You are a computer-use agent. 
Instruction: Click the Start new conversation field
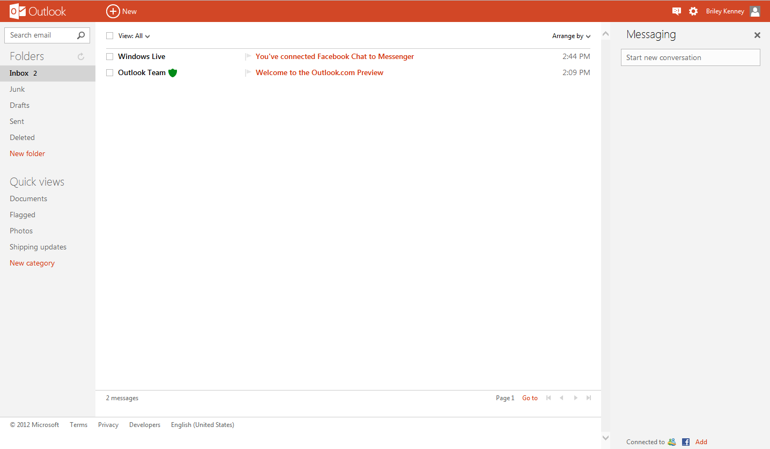690,57
